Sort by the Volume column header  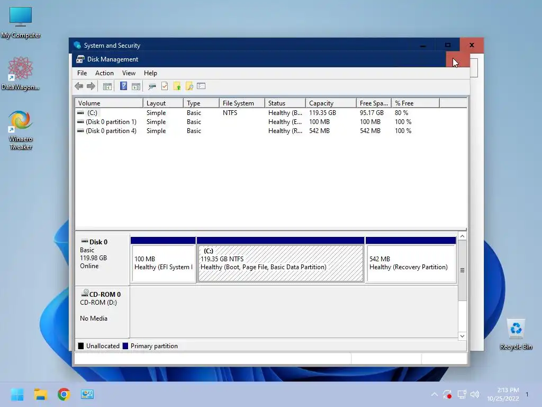[x=109, y=103]
